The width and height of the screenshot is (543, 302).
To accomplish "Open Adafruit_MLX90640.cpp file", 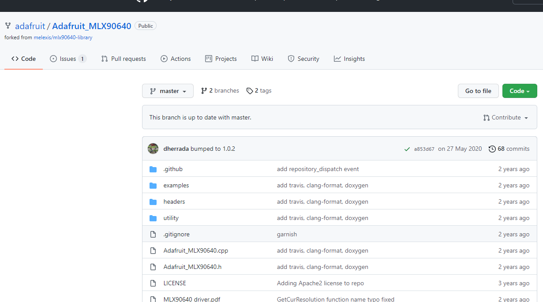I will pyautogui.click(x=196, y=251).
